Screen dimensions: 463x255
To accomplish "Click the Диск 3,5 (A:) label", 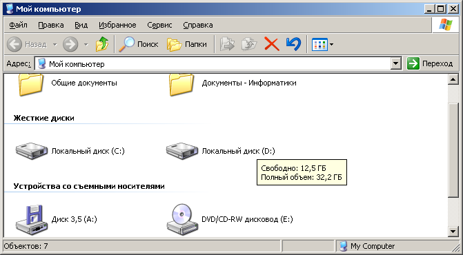I will 74,219.
